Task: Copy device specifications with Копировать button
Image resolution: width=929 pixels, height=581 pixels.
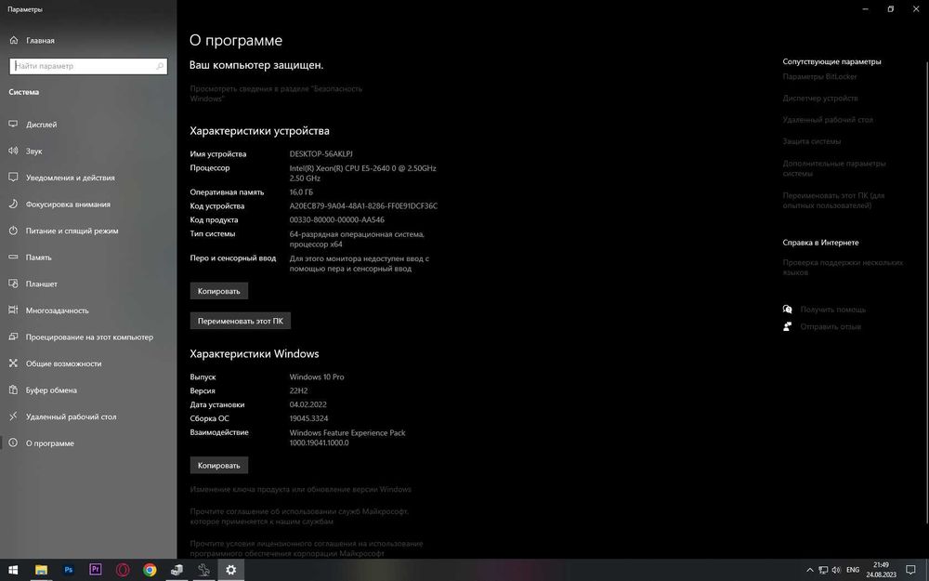Action: 218,291
